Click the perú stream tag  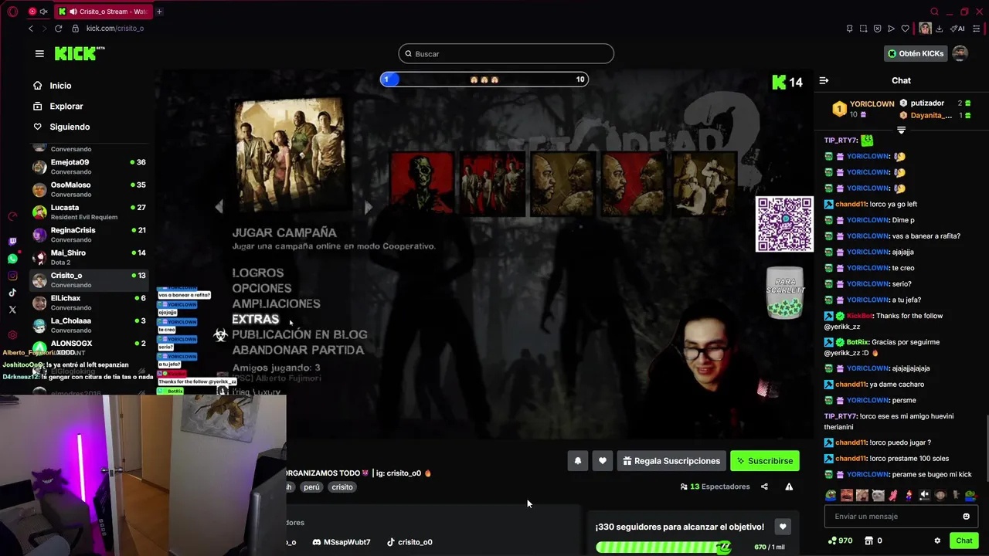pyautogui.click(x=311, y=487)
